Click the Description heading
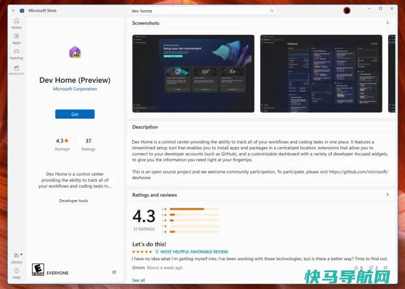405x289 pixels. click(x=145, y=127)
